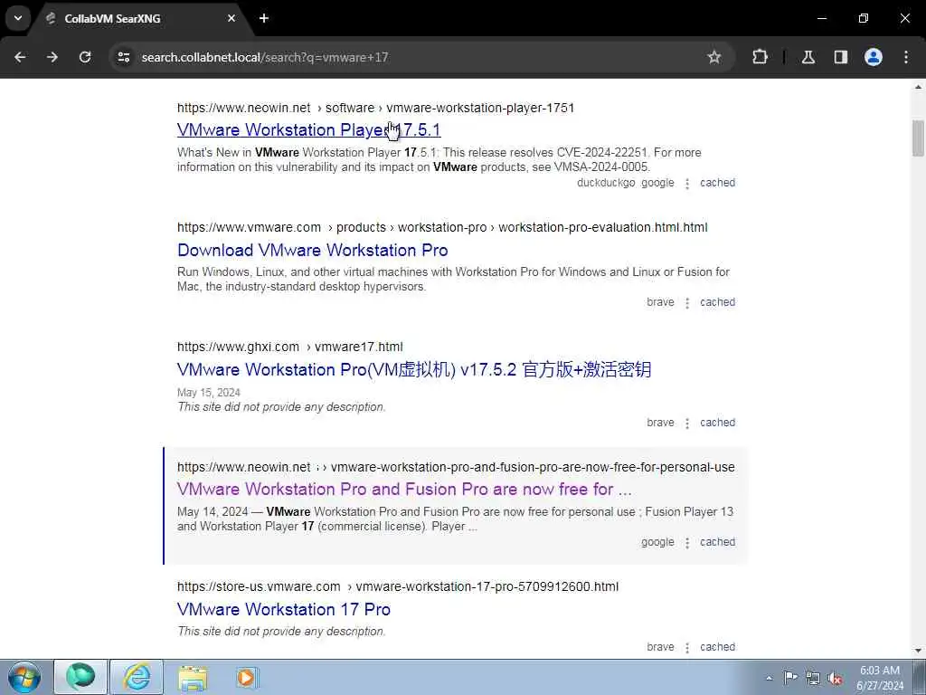Viewport: 926px width, 695px height.
Task: Select the CollabVM SearXNG tab
Action: [136, 19]
